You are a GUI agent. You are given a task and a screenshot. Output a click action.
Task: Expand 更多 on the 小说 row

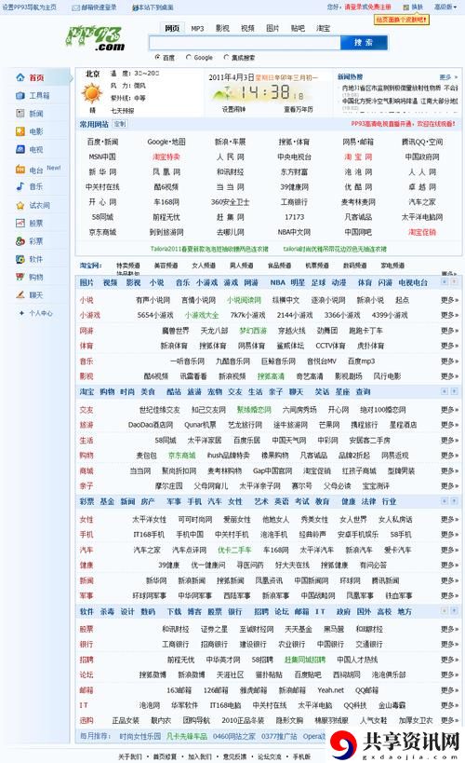pos(449,300)
